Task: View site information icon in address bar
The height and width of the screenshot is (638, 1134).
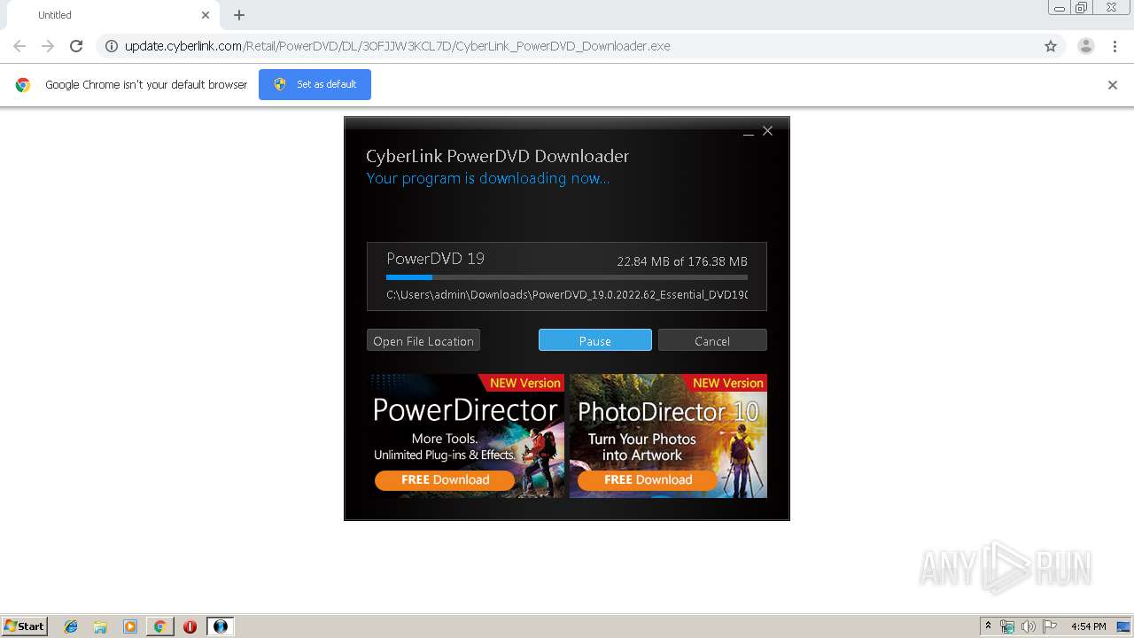Action: [112, 46]
